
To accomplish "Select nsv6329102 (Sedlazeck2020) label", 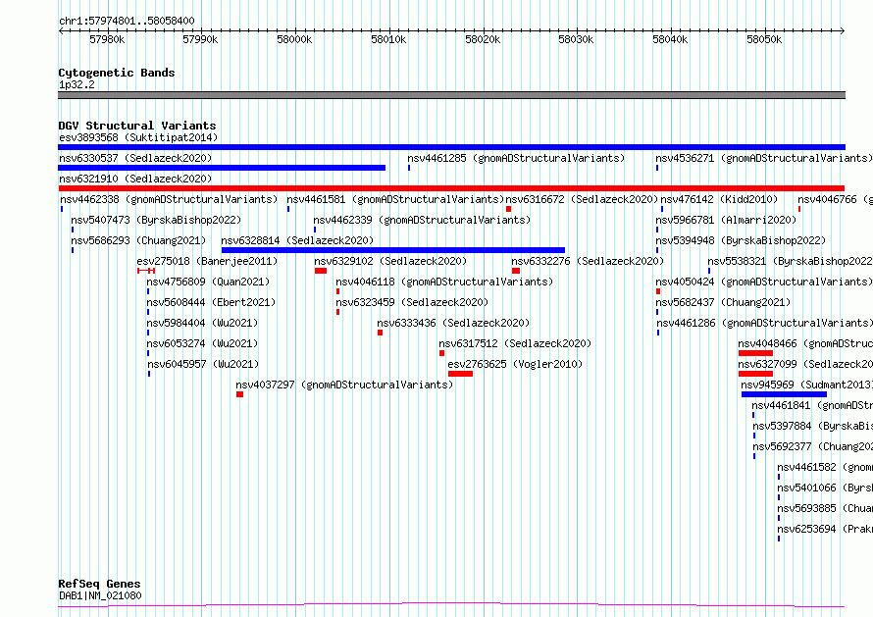I will pyautogui.click(x=390, y=261).
